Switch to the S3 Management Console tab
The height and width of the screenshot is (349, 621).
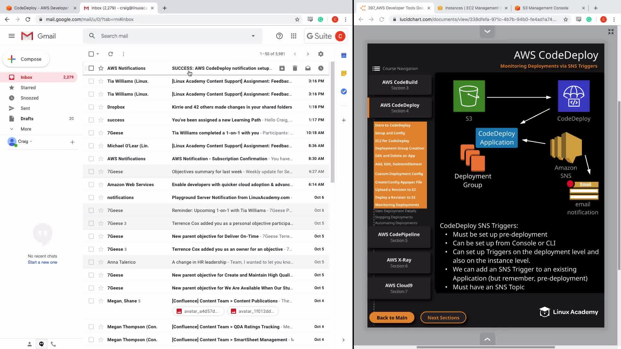(545, 8)
